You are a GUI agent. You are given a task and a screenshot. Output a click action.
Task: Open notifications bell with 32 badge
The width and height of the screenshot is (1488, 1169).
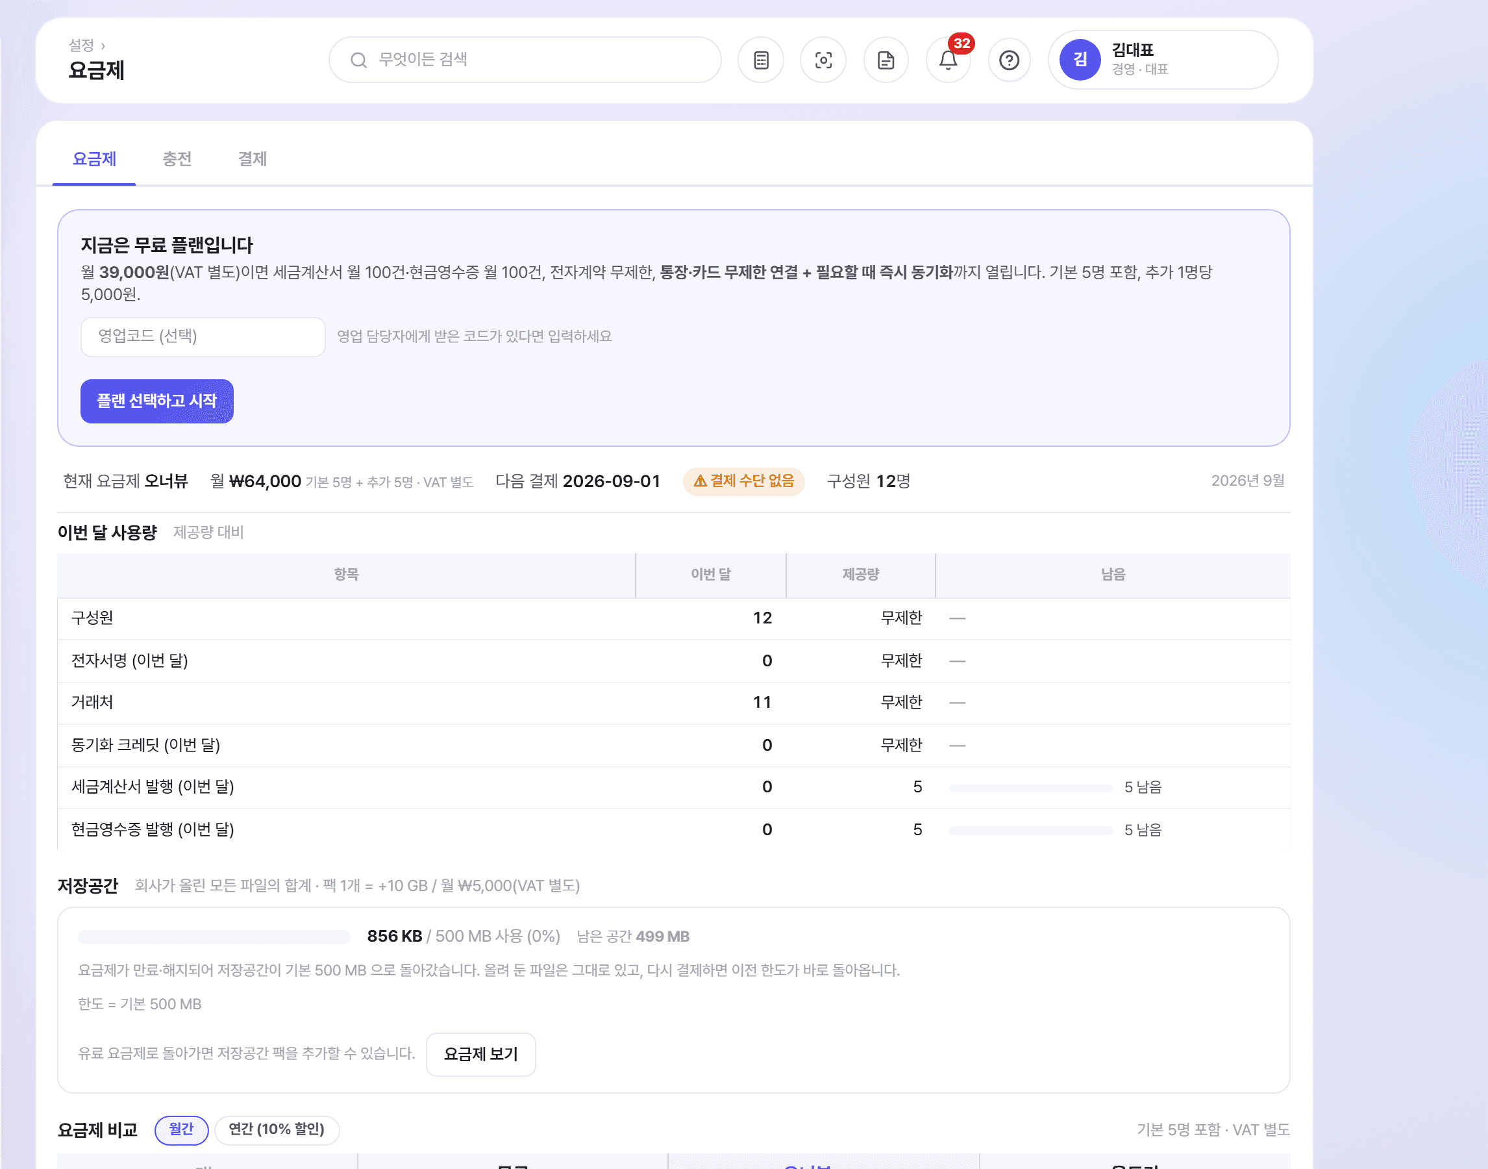coord(948,60)
